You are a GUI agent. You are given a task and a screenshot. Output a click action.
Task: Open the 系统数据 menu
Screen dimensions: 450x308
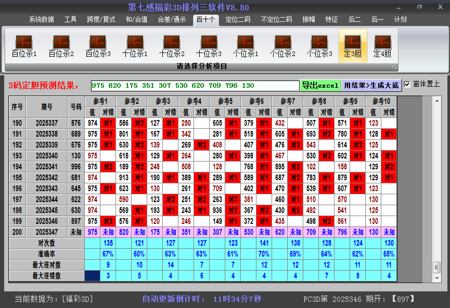42,19
